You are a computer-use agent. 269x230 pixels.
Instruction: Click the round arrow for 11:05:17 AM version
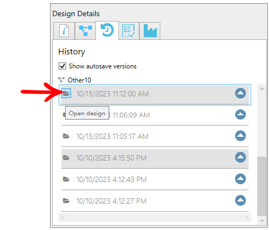coord(240,136)
